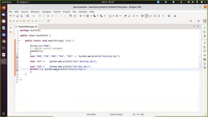The image size is (208, 117).
Task: Open the Source menu
Action: point(25,12)
